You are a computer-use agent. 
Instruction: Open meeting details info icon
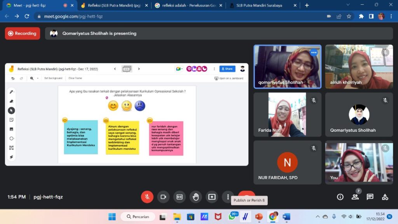[x=340, y=197]
